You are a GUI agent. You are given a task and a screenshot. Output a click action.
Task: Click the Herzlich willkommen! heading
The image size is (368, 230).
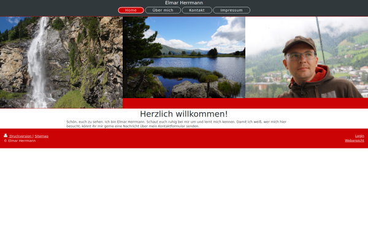(x=184, y=114)
